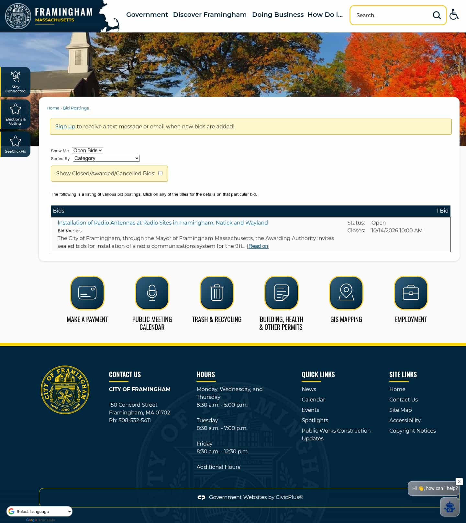Image resolution: width=466 pixels, height=523 pixels.
Task: Open the Public Meeting Calendar microphone icon
Action: tap(152, 293)
